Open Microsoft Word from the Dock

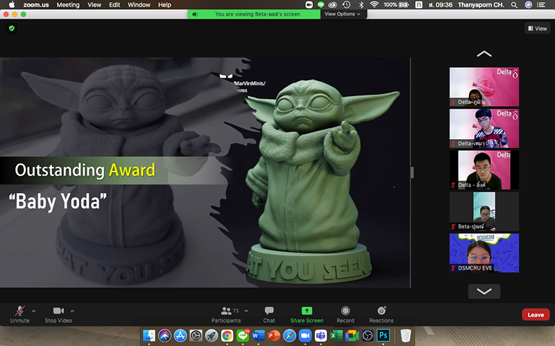(258, 336)
